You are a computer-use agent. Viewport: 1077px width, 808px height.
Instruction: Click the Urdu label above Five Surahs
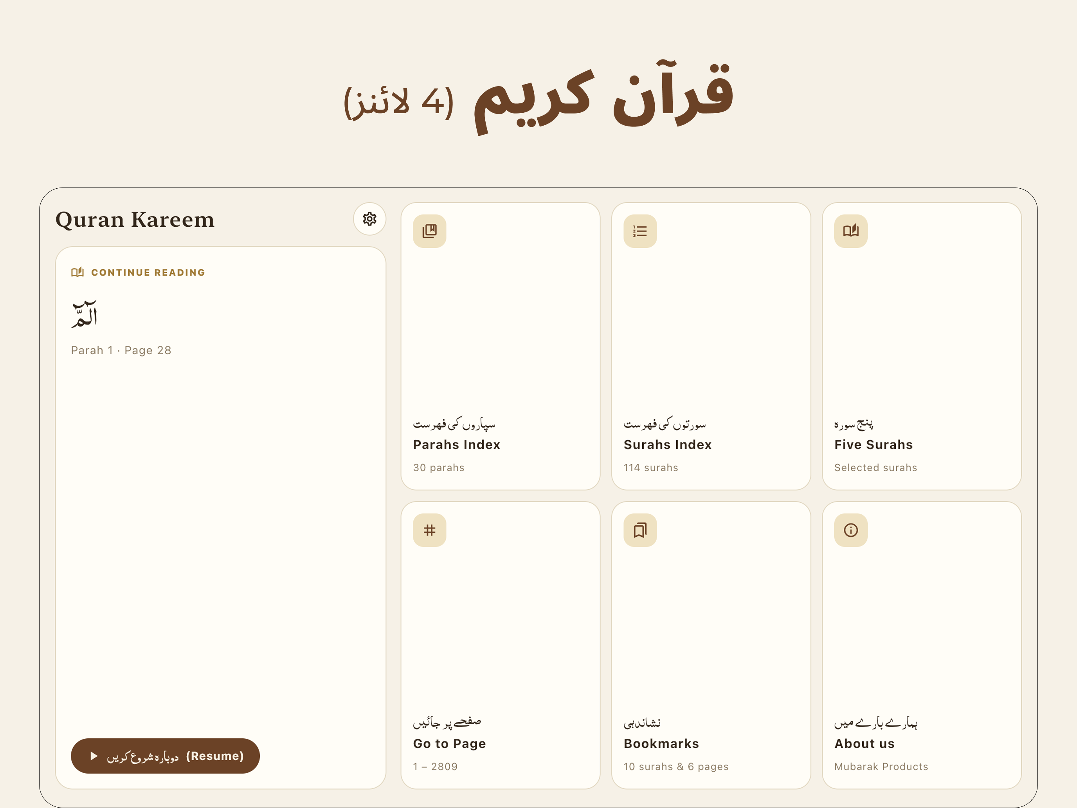[854, 424]
